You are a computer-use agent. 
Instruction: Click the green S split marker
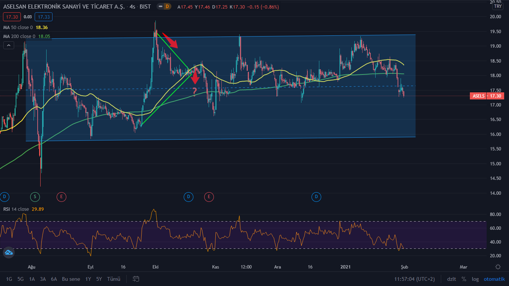35,196
